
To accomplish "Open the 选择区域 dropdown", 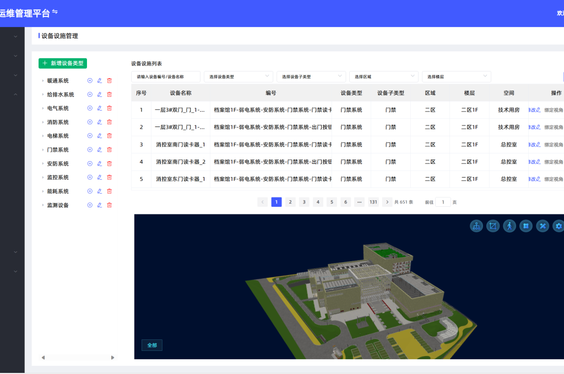I will coord(383,76).
